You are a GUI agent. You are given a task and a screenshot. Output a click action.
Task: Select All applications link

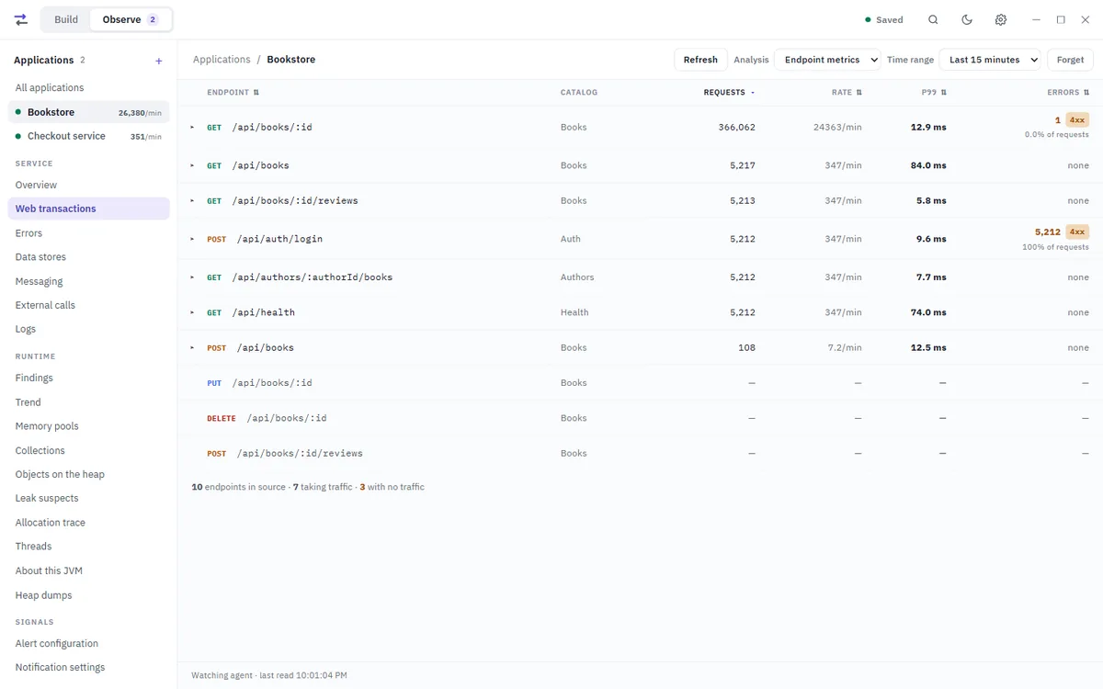tap(88, 87)
